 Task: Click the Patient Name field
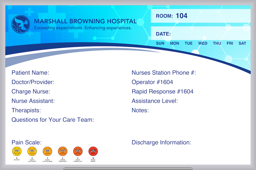click(x=30, y=73)
